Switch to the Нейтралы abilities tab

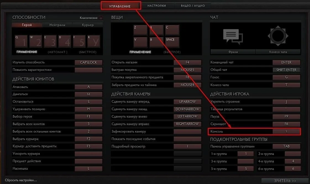[57, 25]
